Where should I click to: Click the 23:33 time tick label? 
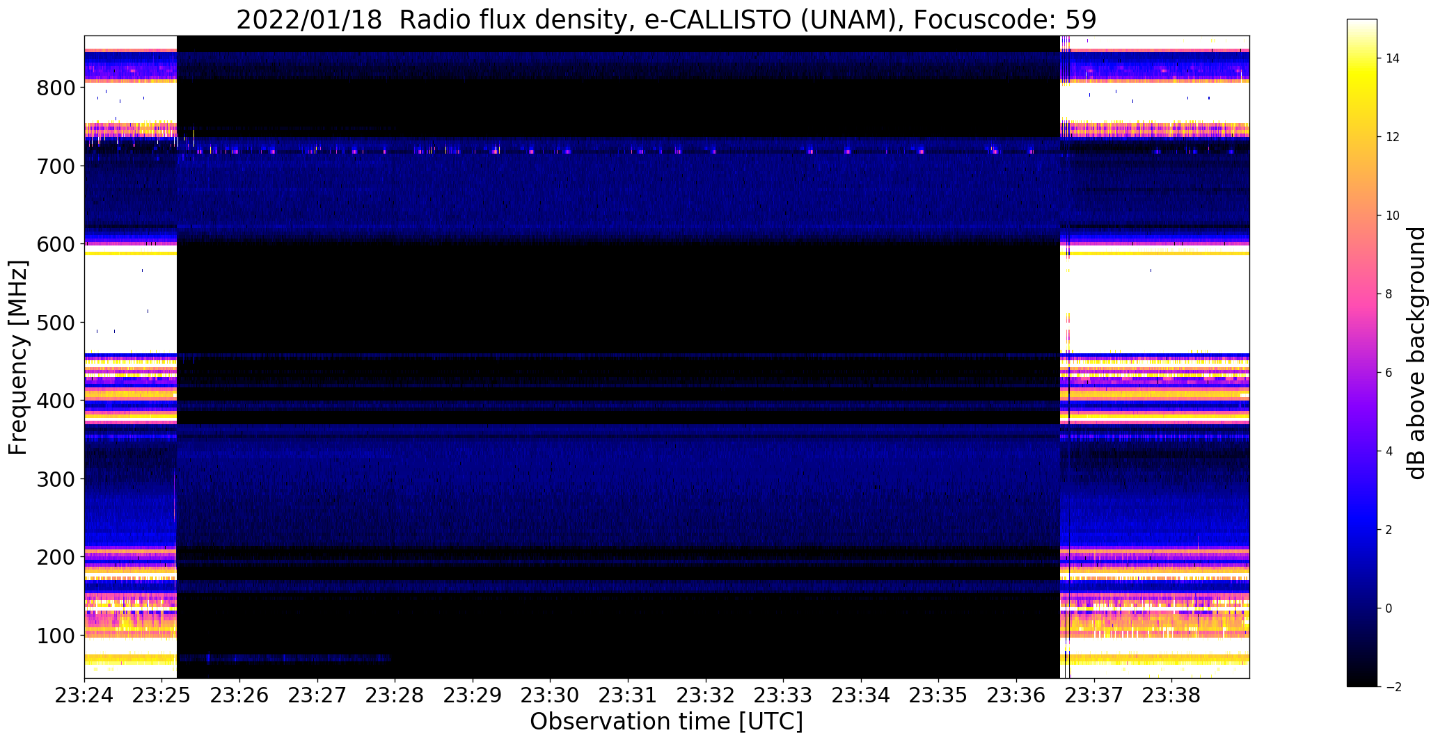[x=784, y=695]
